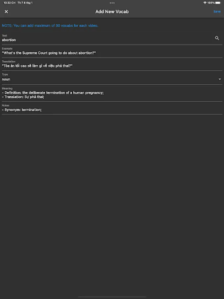Tap the 100% battery percentage text
Screen dimensions: 224x299
211,3
